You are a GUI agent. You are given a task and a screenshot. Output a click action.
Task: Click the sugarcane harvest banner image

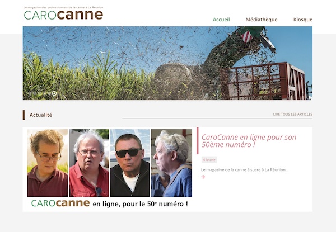click(x=167, y=63)
